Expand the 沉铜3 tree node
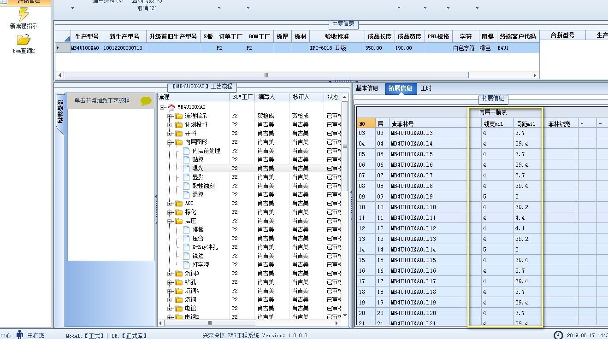The height and width of the screenshot is (339, 608). pyautogui.click(x=170, y=273)
